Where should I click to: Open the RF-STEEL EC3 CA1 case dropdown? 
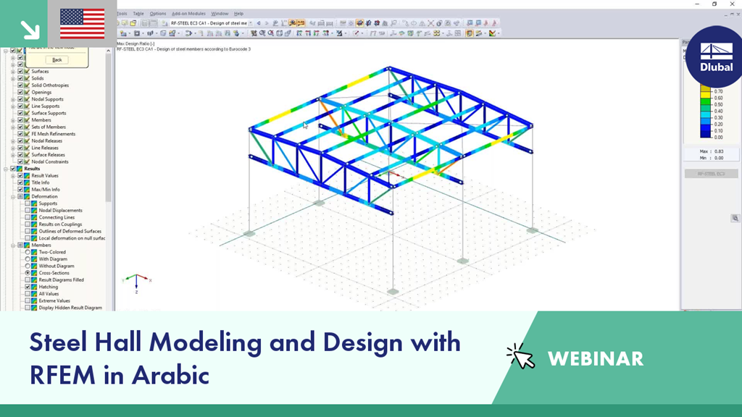[251, 22]
